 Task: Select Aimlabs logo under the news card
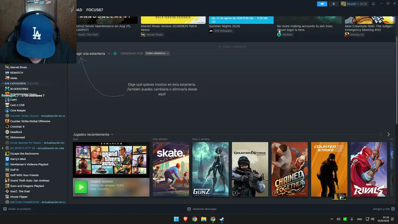click(279, 35)
